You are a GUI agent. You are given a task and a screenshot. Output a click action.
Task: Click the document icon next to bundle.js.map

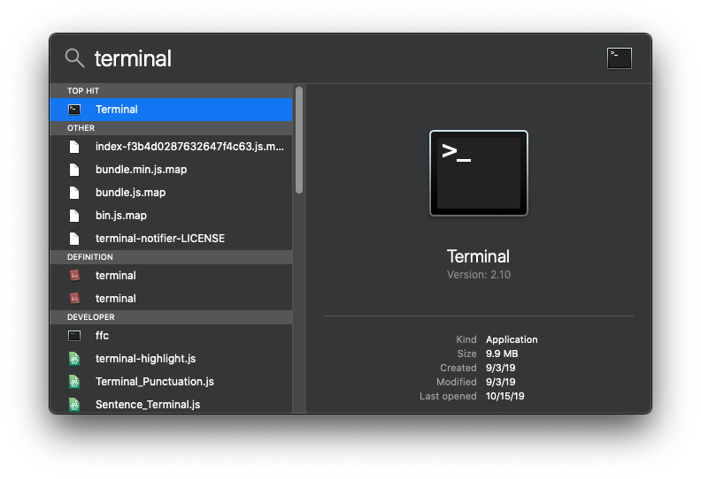74,193
